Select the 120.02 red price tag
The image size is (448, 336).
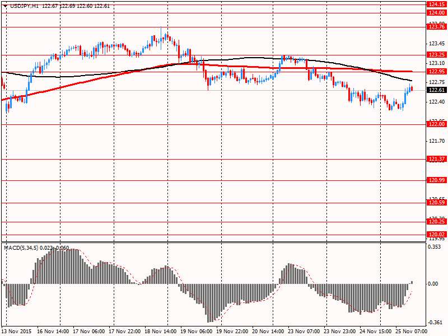coord(436,234)
